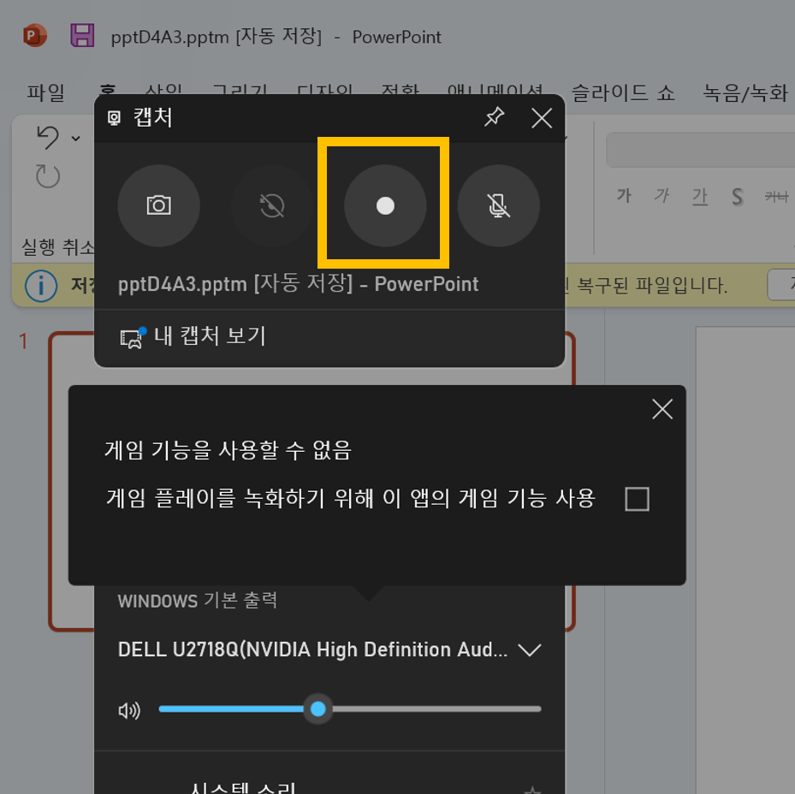Switch to the 녹음/녹화 tab
795x794 pixels.
tap(745, 92)
